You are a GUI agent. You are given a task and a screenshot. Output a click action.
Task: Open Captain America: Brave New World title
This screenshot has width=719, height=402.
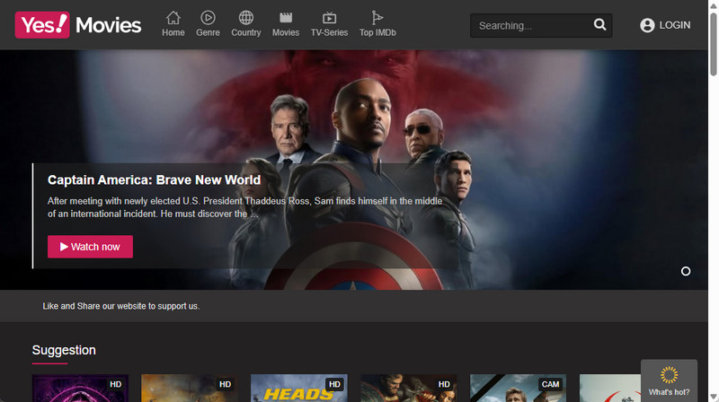[x=154, y=180]
